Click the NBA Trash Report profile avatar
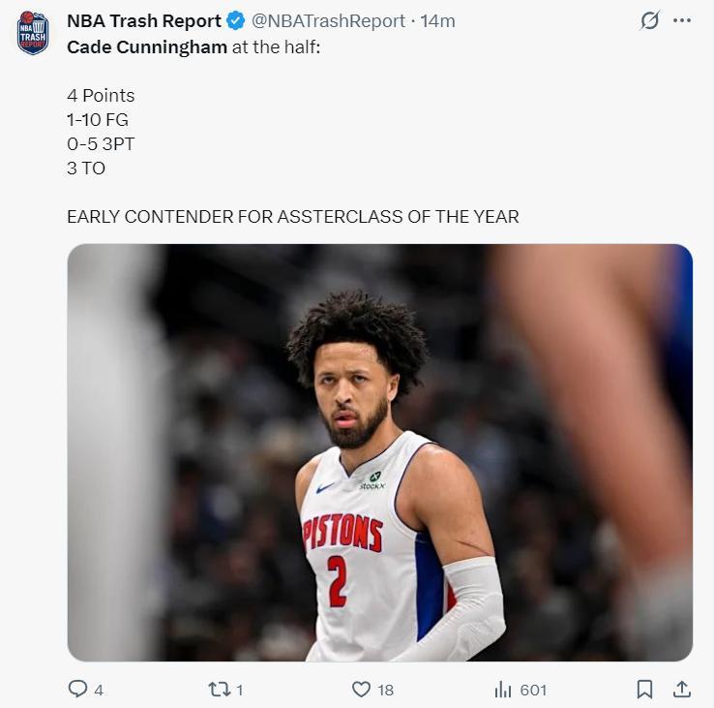The width and height of the screenshot is (714, 708). pos(33,33)
